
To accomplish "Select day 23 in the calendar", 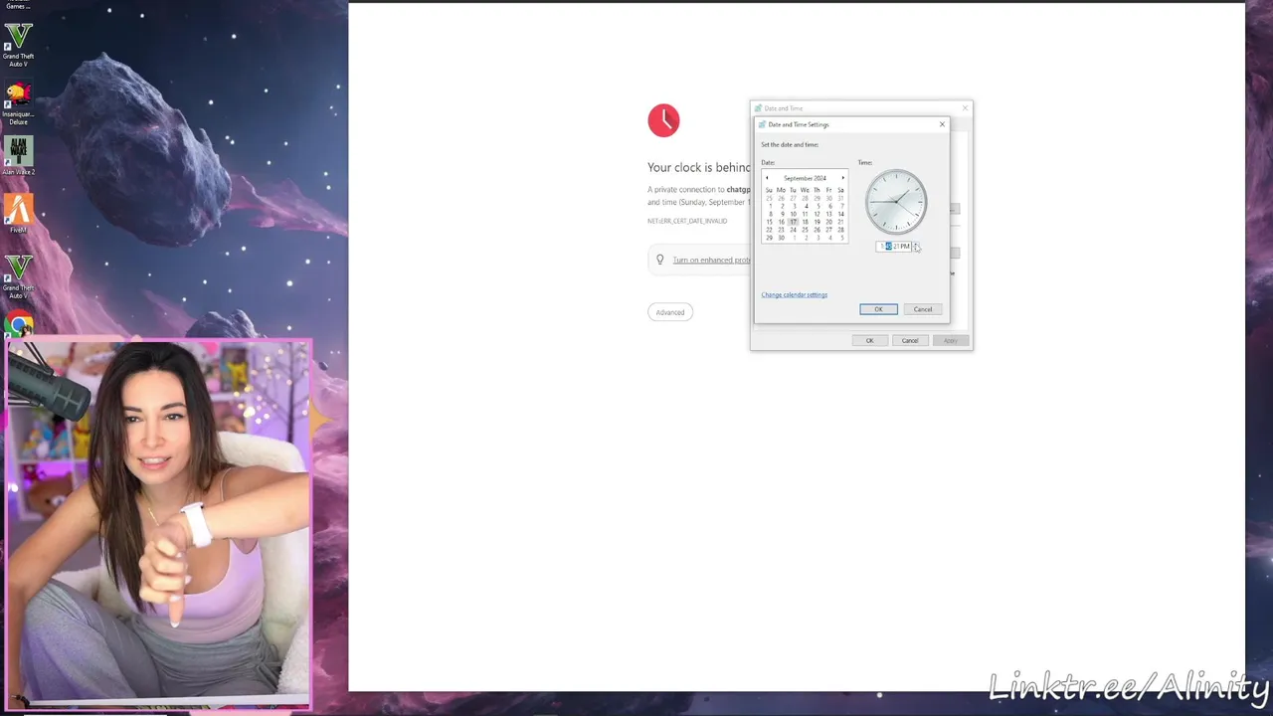I will point(781,230).
